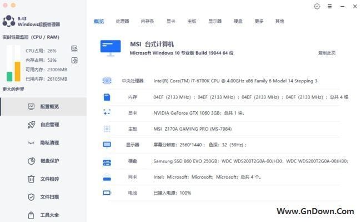Click the 主板 motherboard icon

(x=107, y=129)
